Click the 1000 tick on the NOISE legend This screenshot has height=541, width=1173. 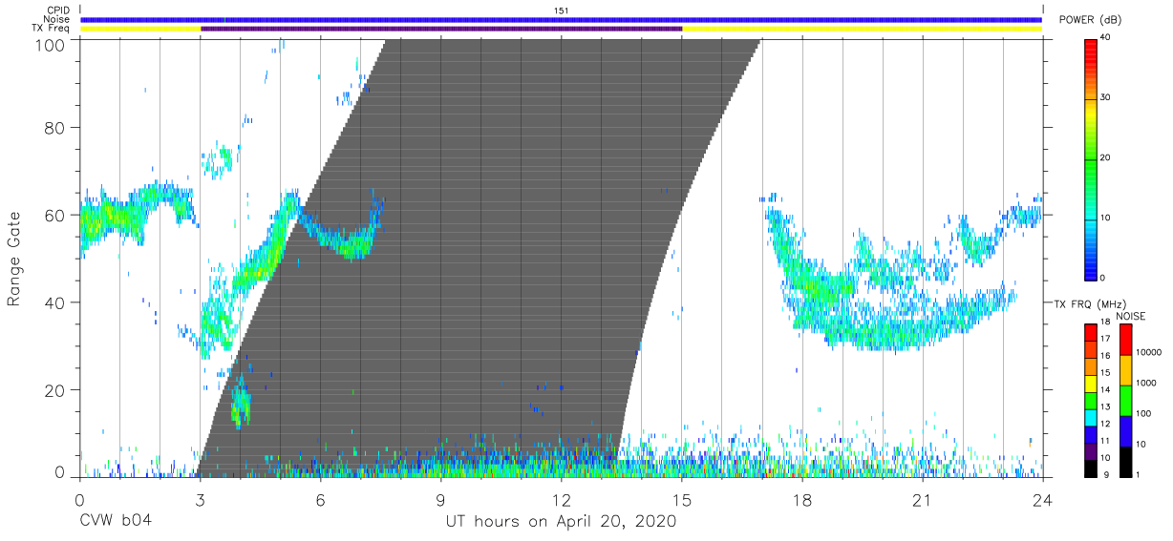(x=1146, y=384)
